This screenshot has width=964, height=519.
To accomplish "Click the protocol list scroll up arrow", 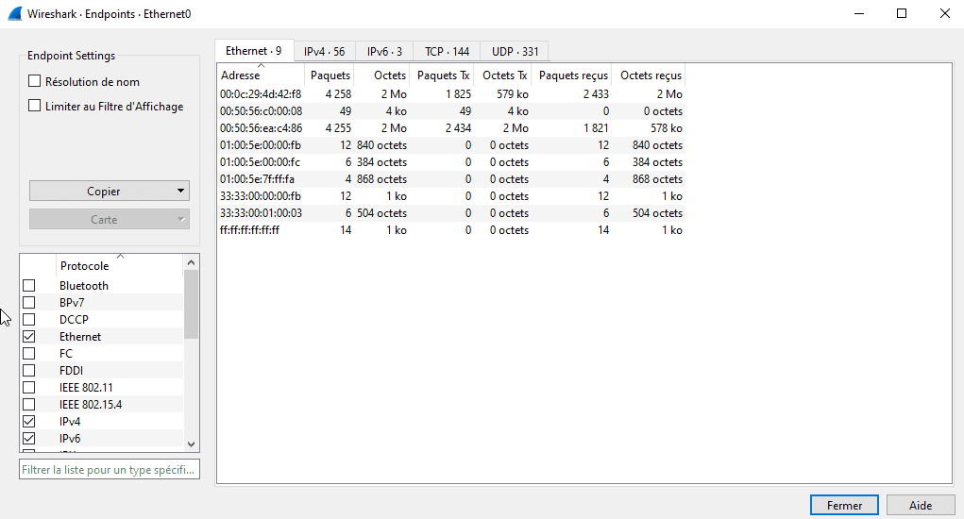I will (192, 262).
